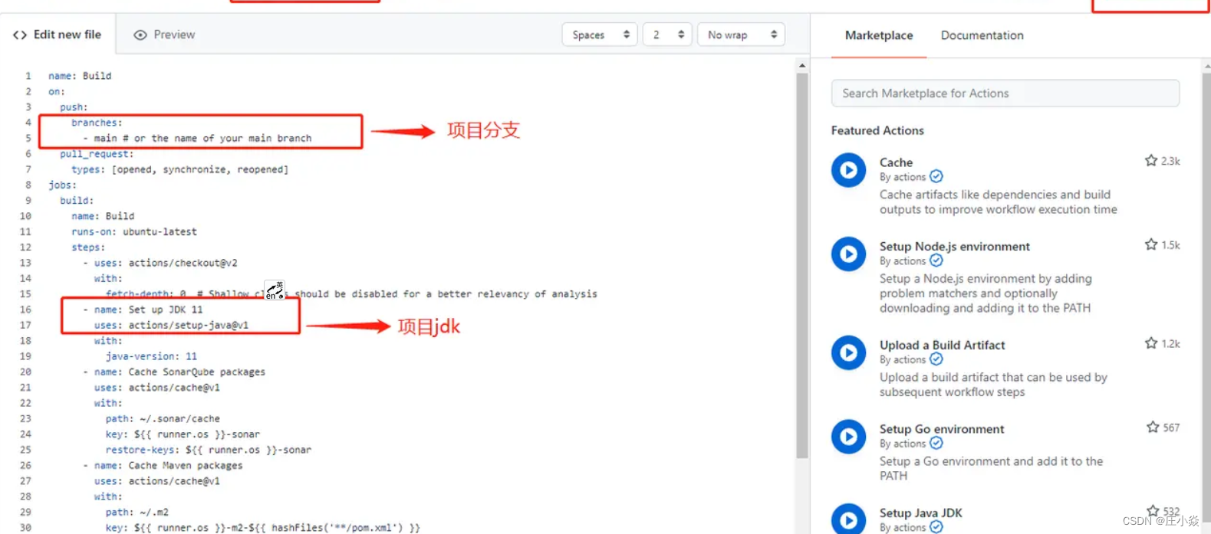Open the Upload a Build Artifact title link
Image resolution: width=1211 pixels, height=534 pixels.
pos(942,346)
